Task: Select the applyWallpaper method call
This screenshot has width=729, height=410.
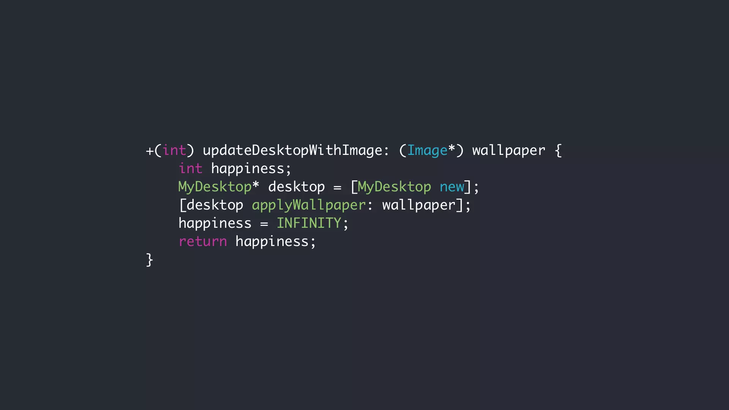Action: pos(305,204)
